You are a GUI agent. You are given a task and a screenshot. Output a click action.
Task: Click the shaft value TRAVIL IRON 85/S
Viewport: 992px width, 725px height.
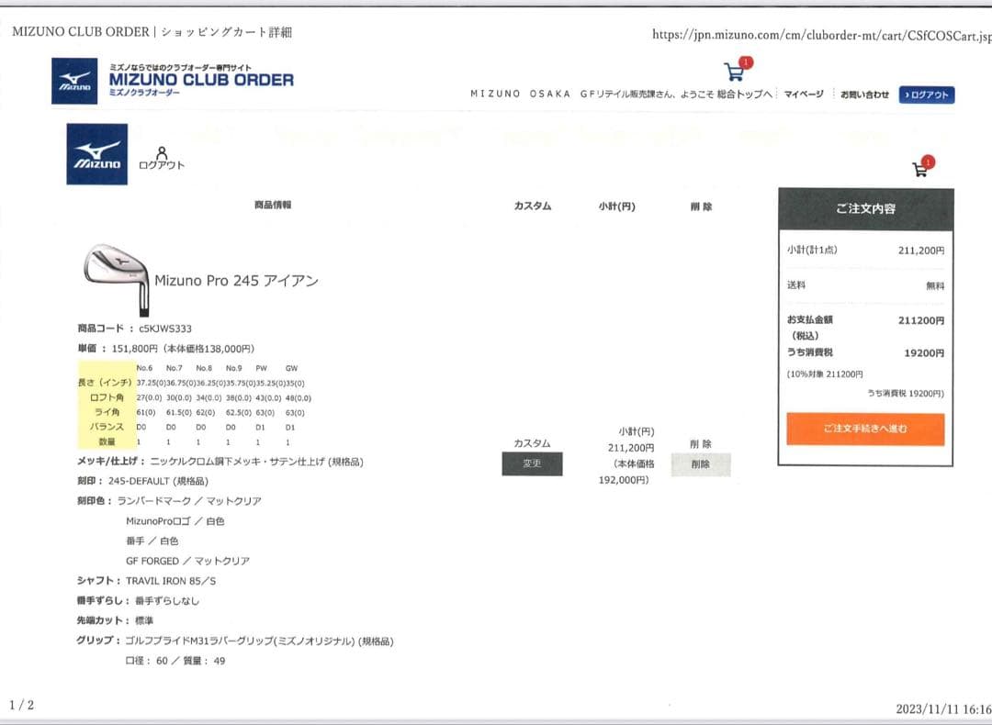[171, 581]
